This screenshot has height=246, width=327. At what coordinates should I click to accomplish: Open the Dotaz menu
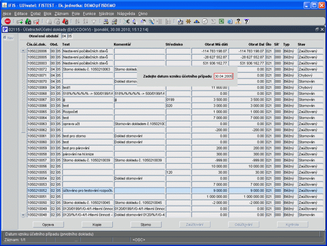pos(36,13)
